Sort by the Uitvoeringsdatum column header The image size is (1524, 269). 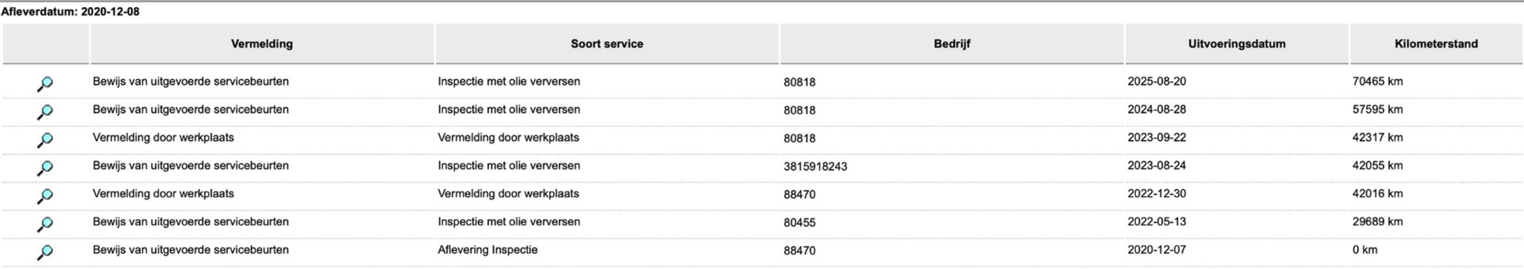[x=1237, y=44]
